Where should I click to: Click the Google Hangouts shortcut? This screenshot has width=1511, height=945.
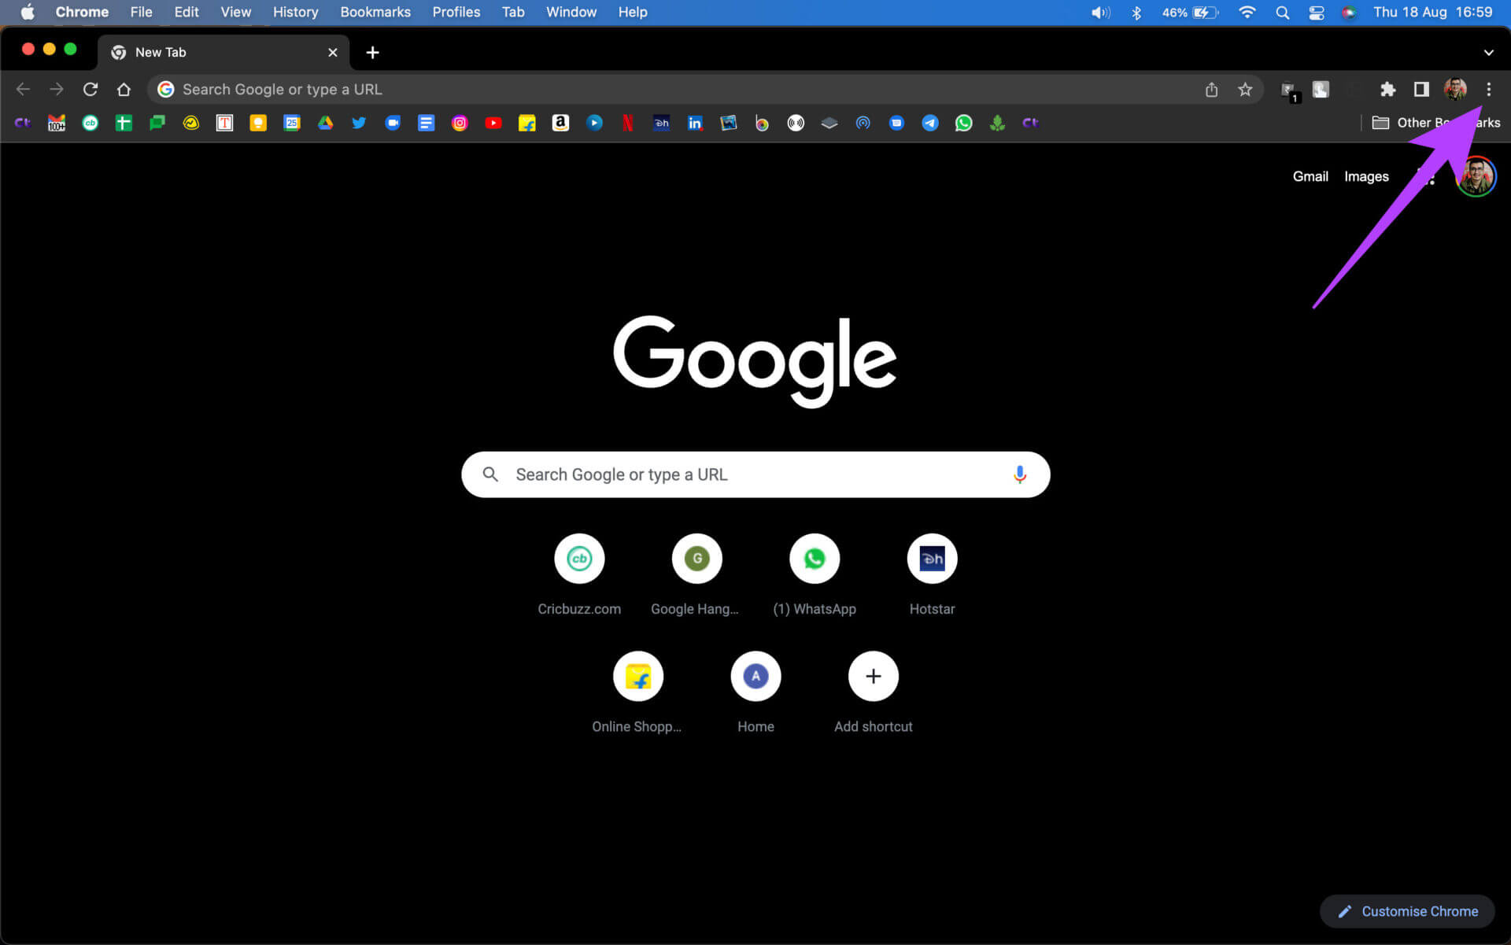pos(696,559)
